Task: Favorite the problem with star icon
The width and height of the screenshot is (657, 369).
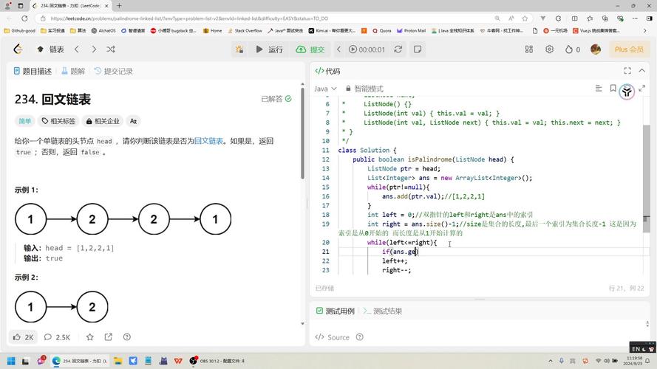Action: click(x=89, y=337)
